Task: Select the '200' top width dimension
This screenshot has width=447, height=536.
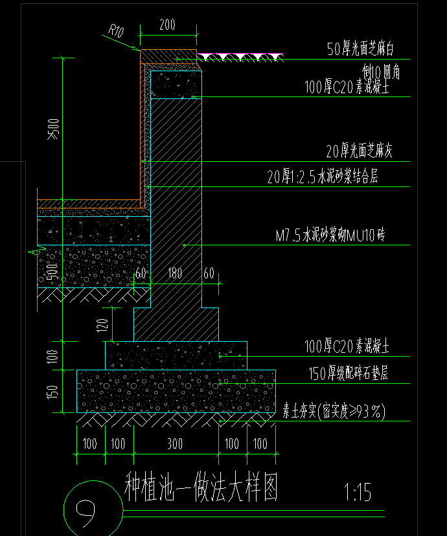Action: [168, 25]
